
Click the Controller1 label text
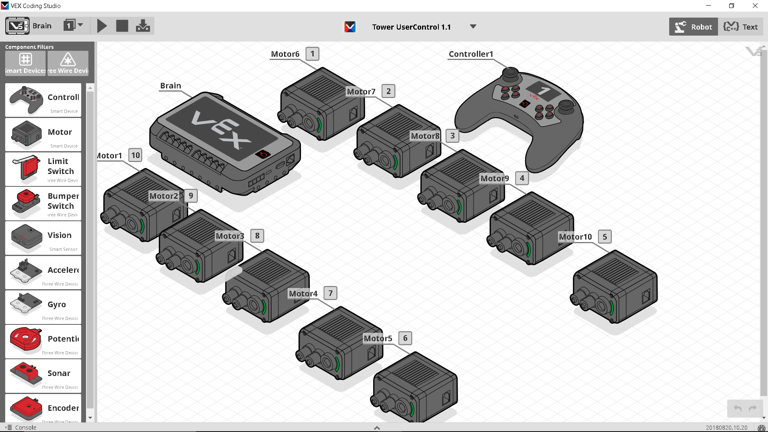click(x=471, y=54)
